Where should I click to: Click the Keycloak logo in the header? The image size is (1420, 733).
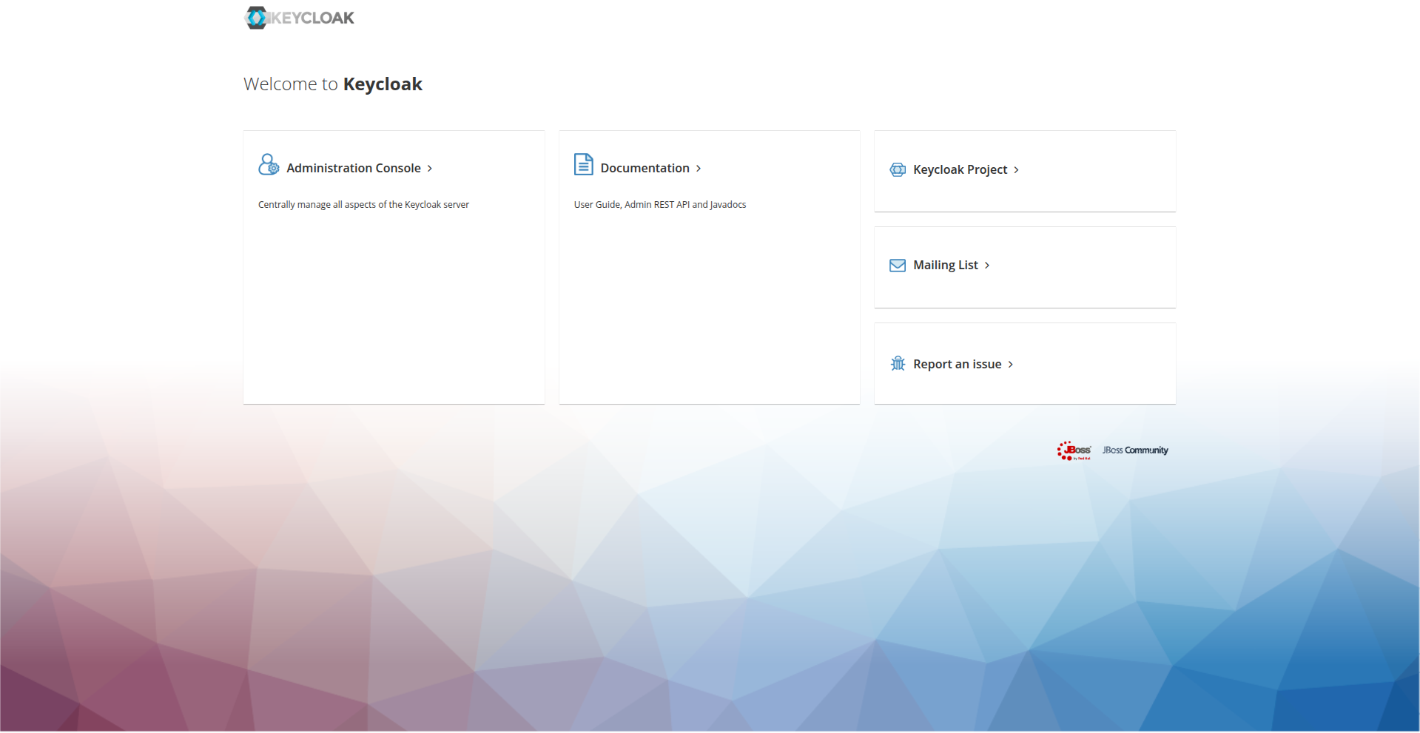(300, 18)
